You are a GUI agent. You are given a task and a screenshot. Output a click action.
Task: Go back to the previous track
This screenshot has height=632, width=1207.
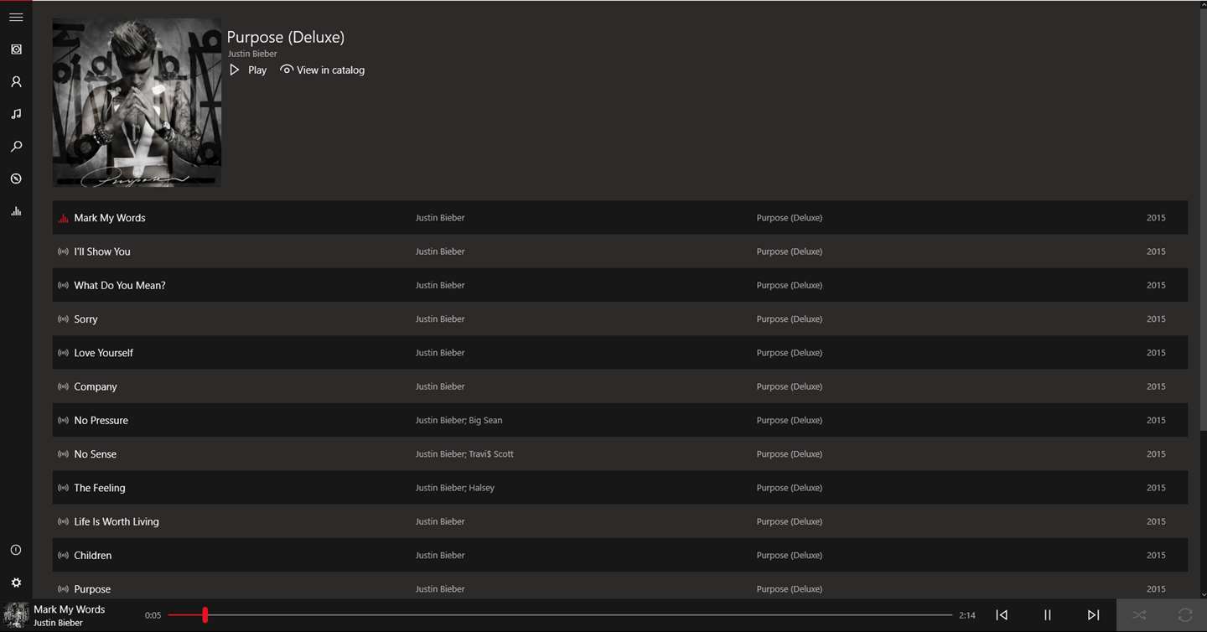(1002, 615)
